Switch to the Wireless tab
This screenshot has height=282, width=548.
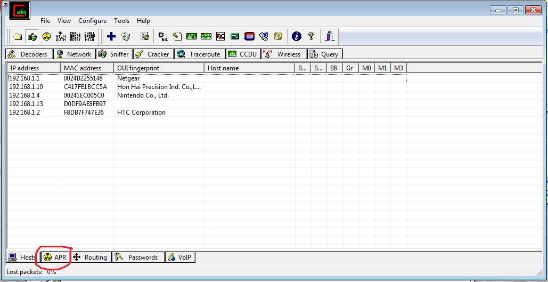(283, 54)
